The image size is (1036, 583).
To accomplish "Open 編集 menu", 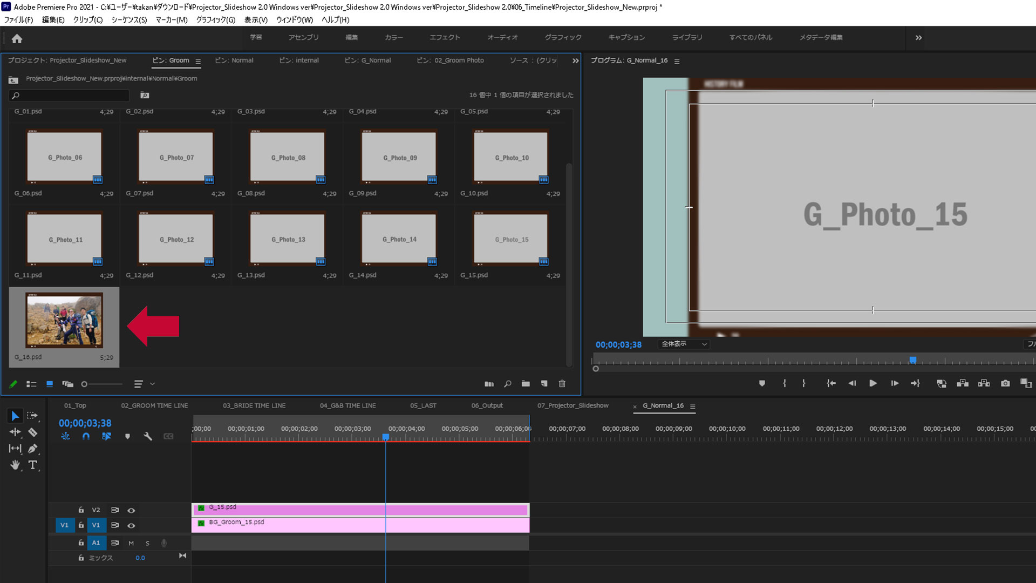I will [x=53, y=19].
